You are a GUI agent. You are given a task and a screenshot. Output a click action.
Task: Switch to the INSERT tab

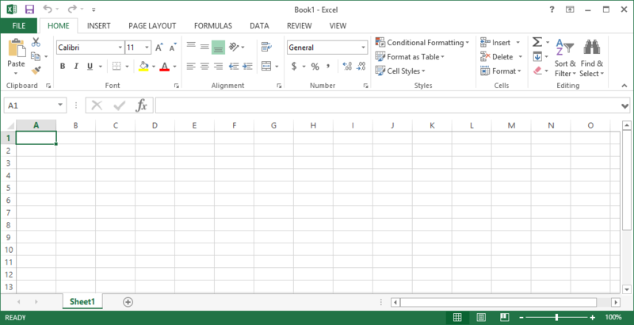click(98, 26)
